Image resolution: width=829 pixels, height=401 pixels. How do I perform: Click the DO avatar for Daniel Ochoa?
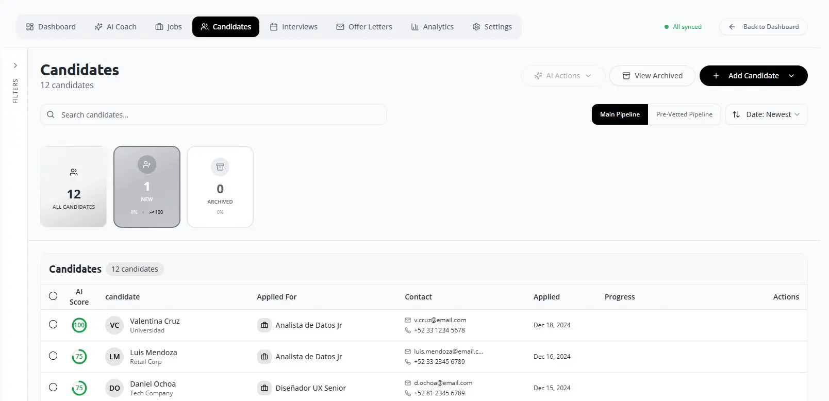[114, 388]
